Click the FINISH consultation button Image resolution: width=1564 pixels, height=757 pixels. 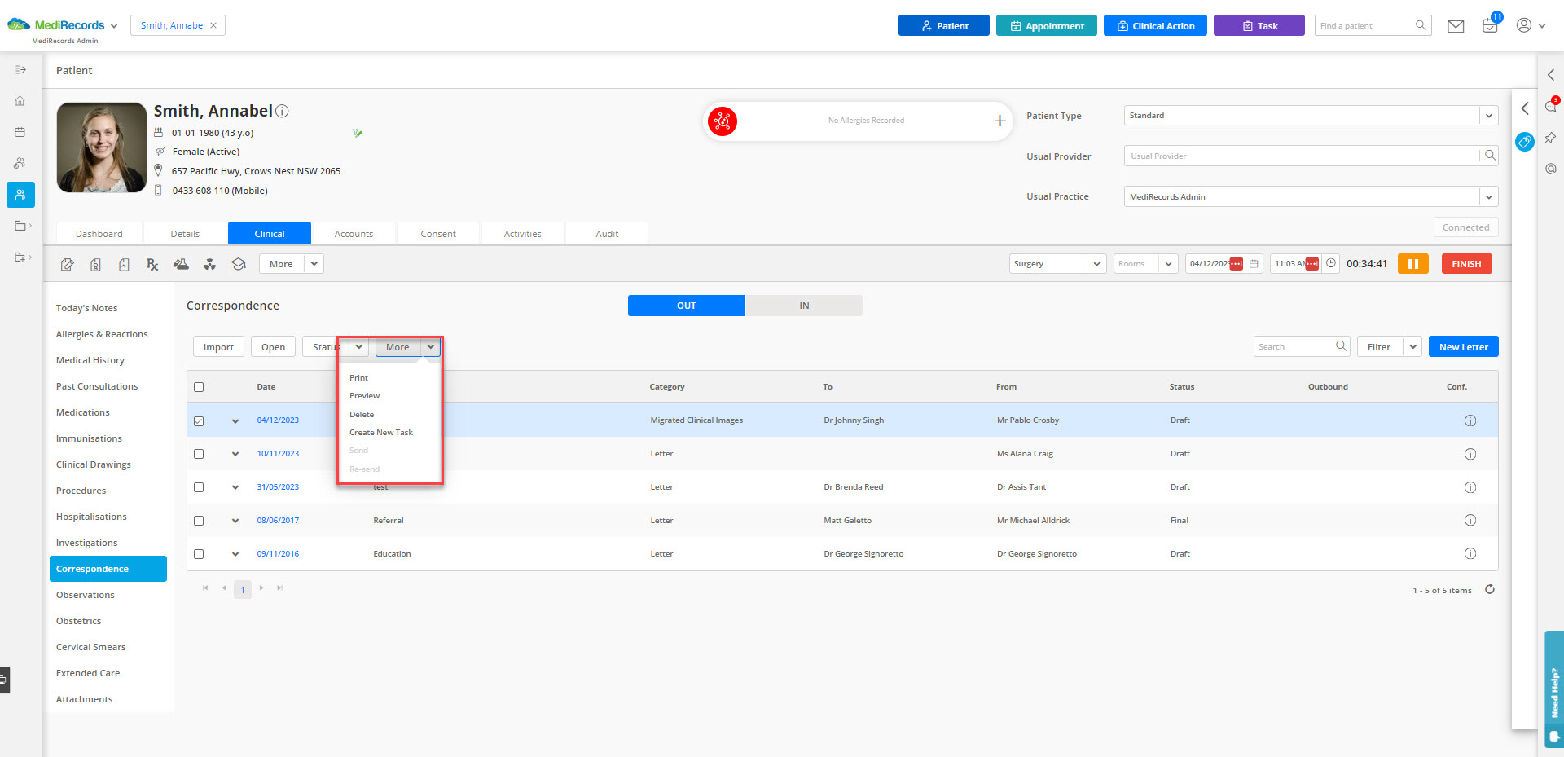tap(1466, 264)
